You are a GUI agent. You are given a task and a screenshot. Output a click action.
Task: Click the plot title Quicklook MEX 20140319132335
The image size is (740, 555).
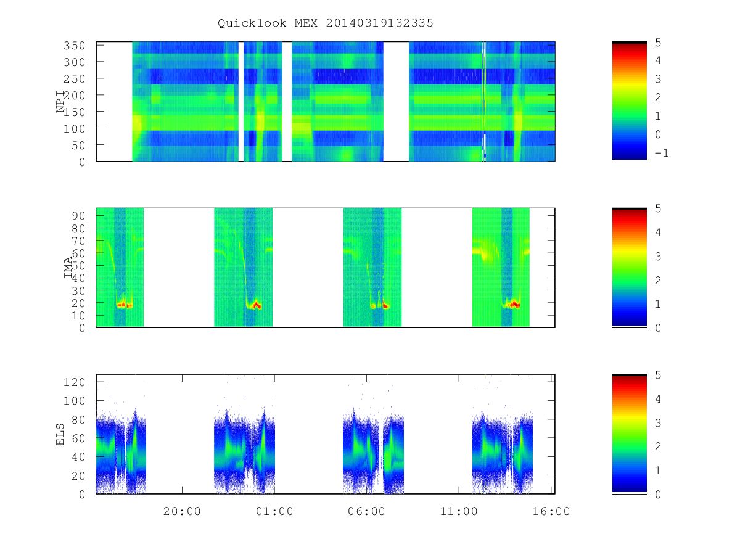pyautogui.click(x=326, y=23)
